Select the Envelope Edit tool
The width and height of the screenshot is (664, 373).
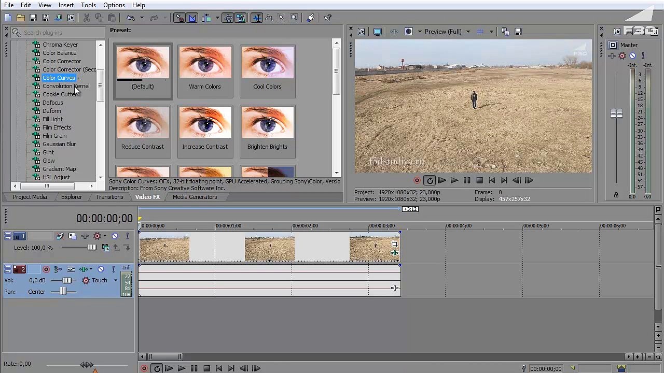(269, 18)
